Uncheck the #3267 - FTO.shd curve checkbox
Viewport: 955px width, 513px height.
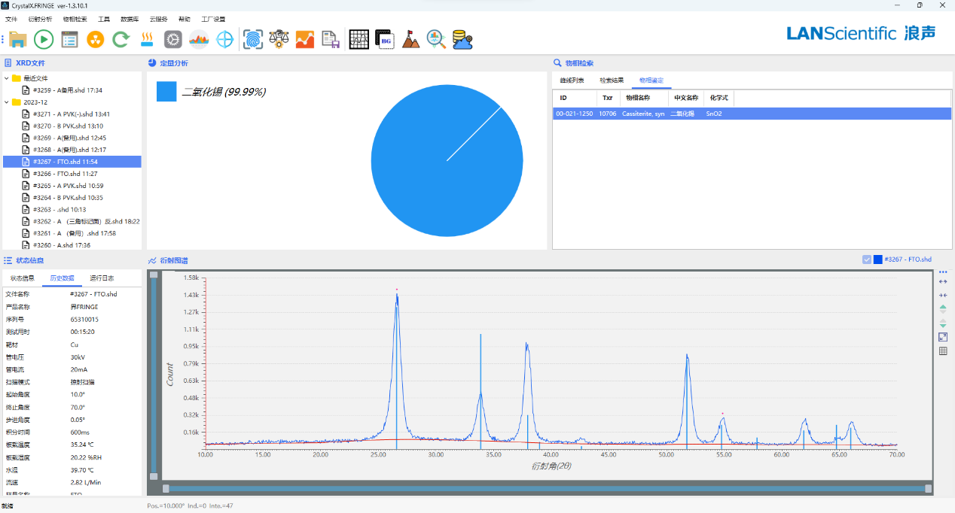(x=867, y=260)
